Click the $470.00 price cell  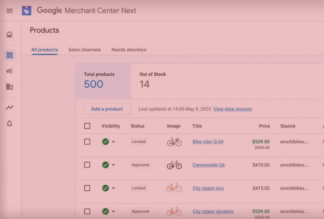click(x=261, y=165)
